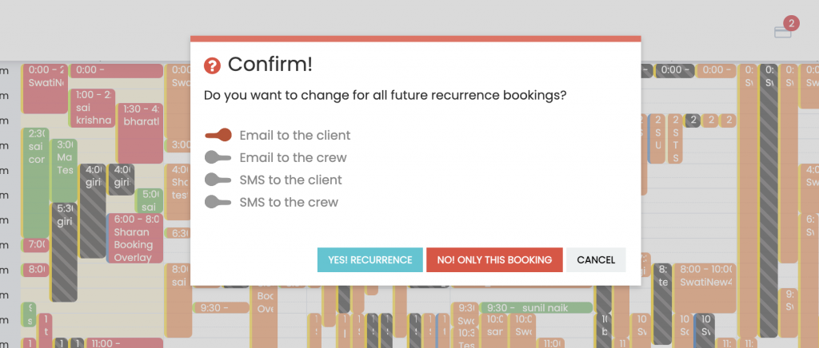819x348 pixels.
Task: Select the sunil naik 9:30 booking
Action: tap(537, 307)
